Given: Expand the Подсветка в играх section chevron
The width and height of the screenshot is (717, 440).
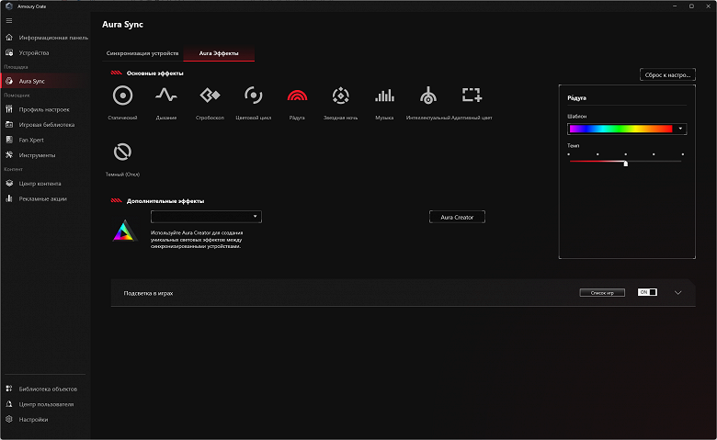Looking at the screenshot, I should pyautogui.click(x=678, y=292).
